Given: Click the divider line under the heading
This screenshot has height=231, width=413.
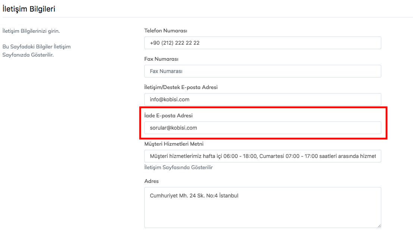Looking at the screenshot, I should tap(206, 17).
